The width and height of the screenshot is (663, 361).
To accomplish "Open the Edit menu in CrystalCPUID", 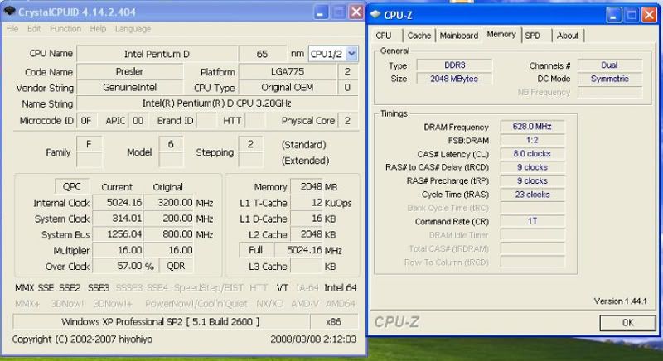I will point(34,29).
